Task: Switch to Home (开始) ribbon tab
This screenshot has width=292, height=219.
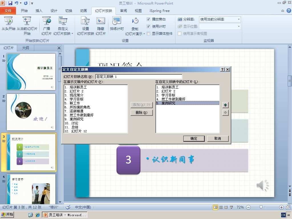Action: [x=24, y=11]
